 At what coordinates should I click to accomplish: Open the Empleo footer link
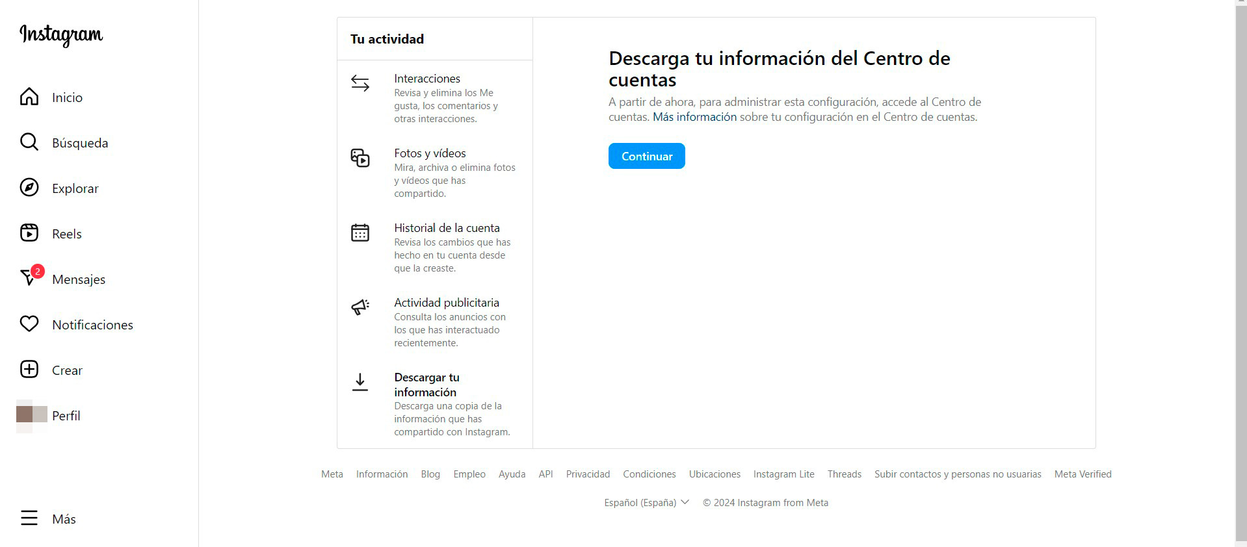click(x=469, y=474)
